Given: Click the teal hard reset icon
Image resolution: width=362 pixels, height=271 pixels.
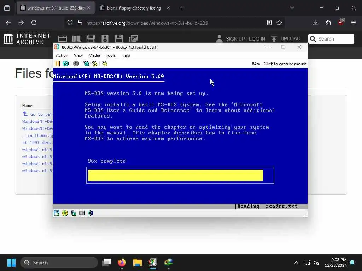Looking at the screenshot, I should (66, 64).
